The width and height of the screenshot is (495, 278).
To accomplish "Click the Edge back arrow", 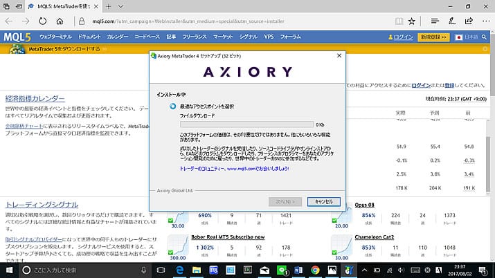I will click(9, 21).
